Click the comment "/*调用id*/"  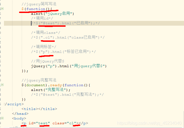tap(42, 18)
